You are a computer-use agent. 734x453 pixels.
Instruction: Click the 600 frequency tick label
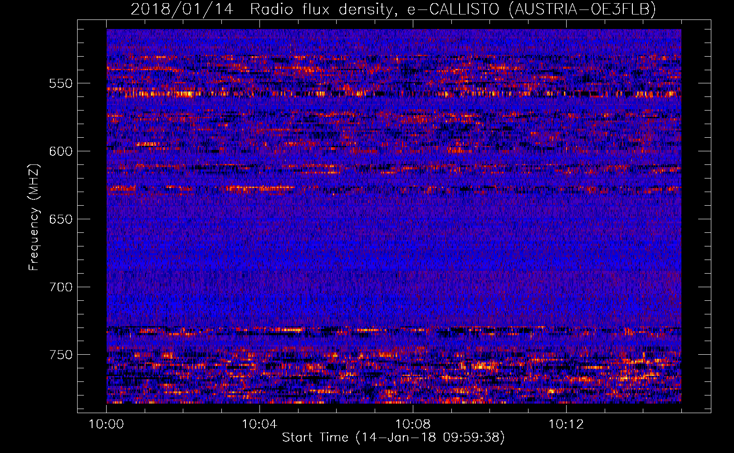point(61,151)
